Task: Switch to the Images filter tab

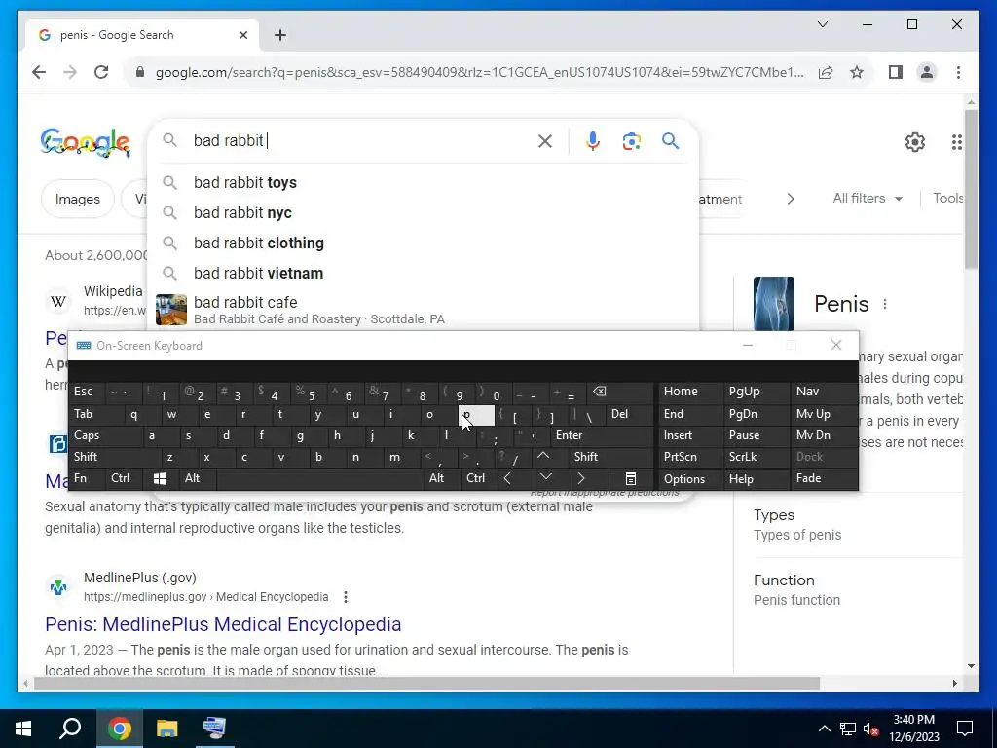Action: [78, 199]
